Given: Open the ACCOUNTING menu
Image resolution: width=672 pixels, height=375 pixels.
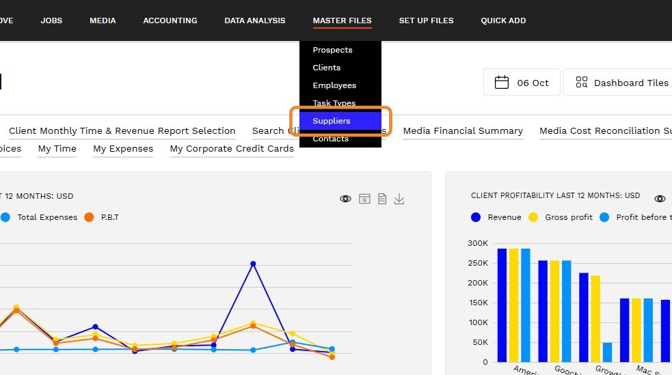Looking at the screenshot, I should coord(170,20).
